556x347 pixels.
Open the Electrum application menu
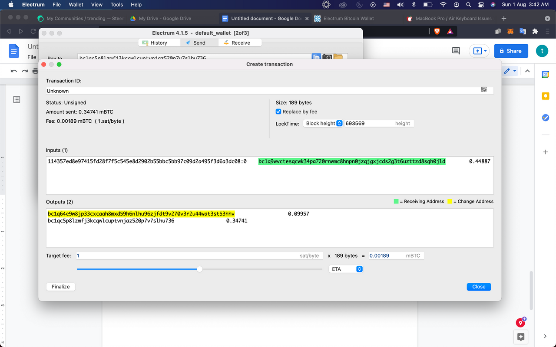[33, 4]
